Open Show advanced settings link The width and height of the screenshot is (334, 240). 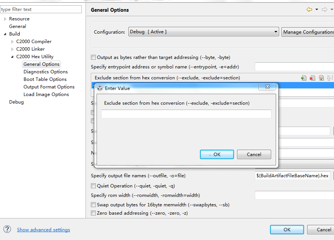click(44, 229)
